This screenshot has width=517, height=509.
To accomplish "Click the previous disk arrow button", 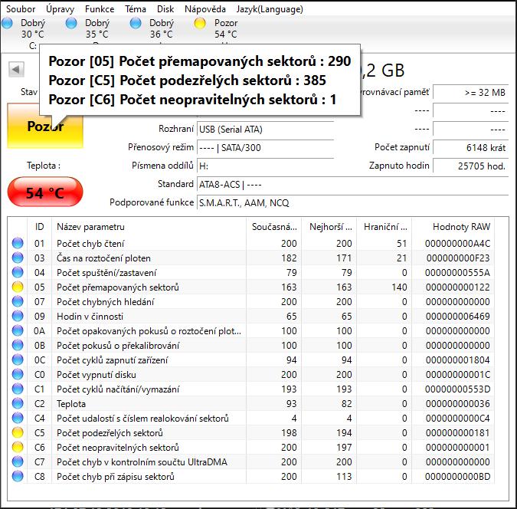I will tap(16, 69).
